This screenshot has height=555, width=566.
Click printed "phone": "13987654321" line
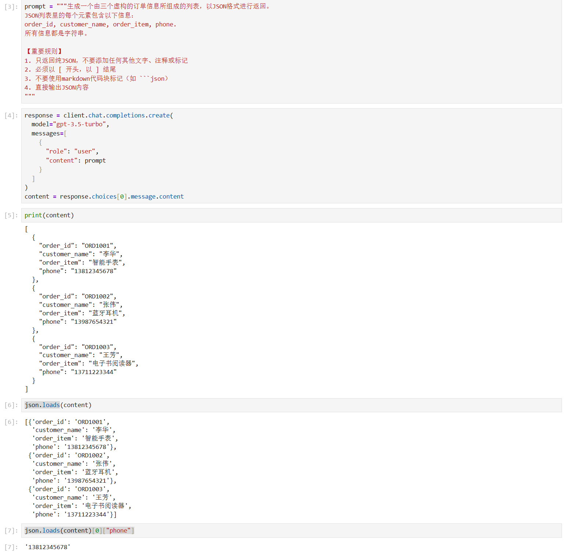[78, 322]
